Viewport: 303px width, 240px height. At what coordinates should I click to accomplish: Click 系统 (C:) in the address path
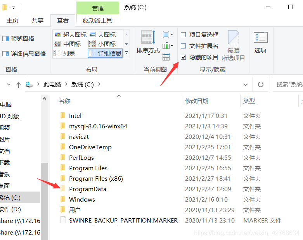coord(83,85)
